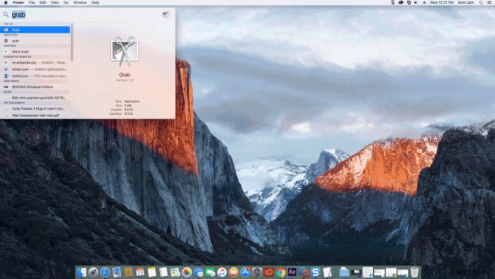
Task: Open the Photos app in Dock
Action: click(x=186, y=272)
